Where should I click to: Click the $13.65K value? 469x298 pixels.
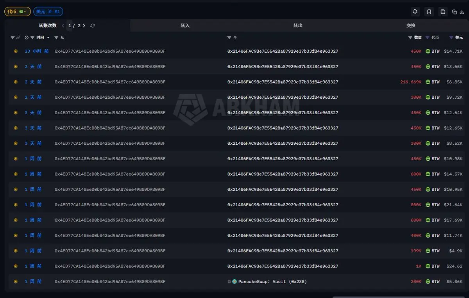453,67
